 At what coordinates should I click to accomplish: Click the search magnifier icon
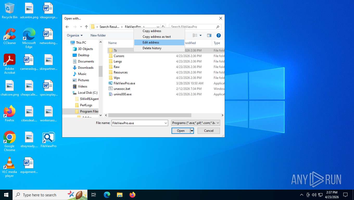coord(218,27)
